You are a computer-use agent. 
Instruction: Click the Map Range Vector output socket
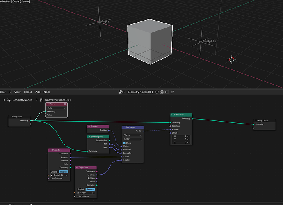click(144, 131)
